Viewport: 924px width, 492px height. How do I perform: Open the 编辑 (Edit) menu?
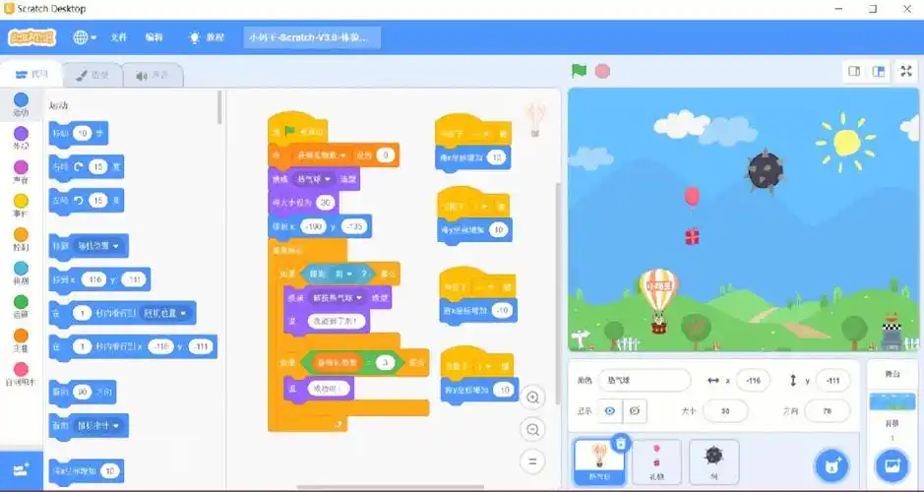154,37
